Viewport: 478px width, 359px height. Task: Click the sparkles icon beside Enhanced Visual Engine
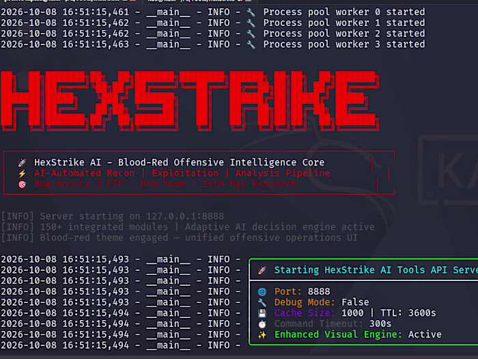point(262,335)
